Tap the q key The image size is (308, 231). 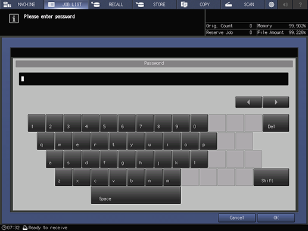click(x=45, y=141)
